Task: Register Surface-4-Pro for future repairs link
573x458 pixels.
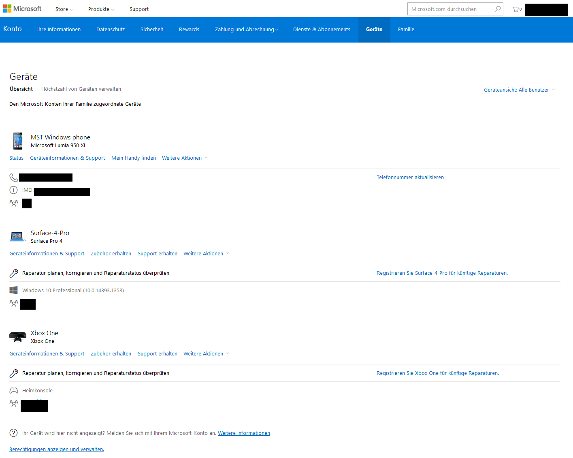Action: (x=442, y=273)
